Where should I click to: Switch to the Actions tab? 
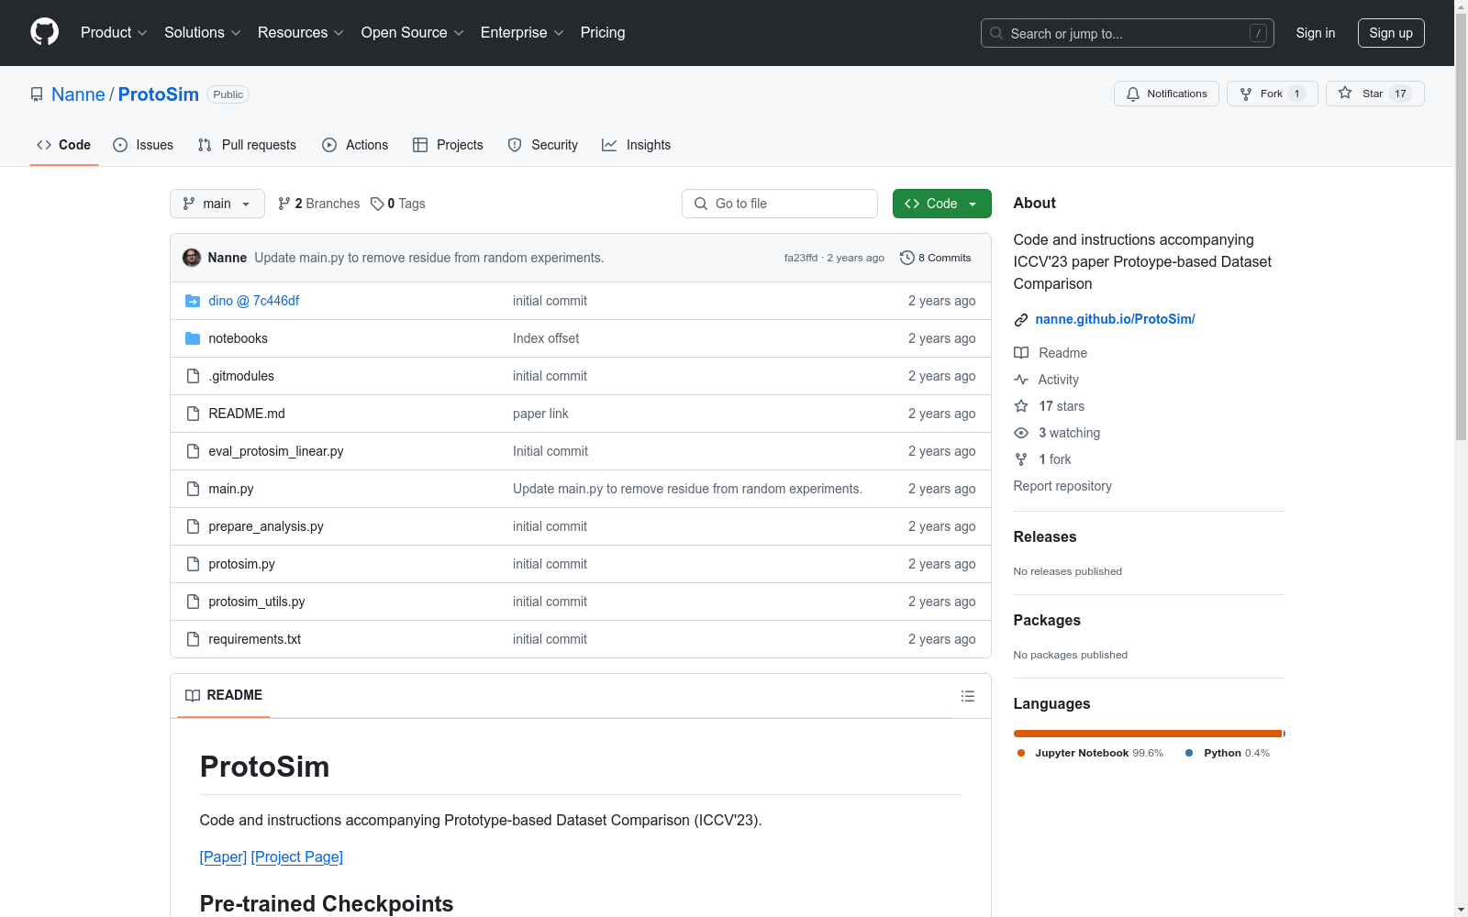point(355,145)
